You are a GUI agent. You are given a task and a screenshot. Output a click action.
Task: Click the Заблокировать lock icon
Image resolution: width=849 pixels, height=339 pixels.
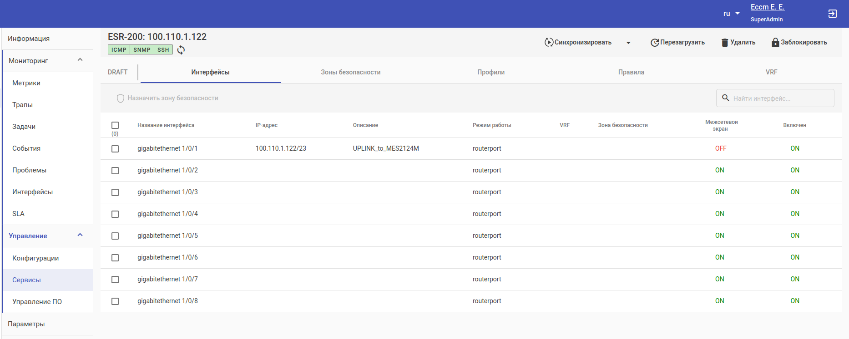pos(775,42)
